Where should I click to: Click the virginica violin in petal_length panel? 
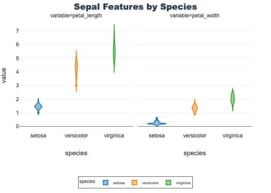tap(114, 52)
